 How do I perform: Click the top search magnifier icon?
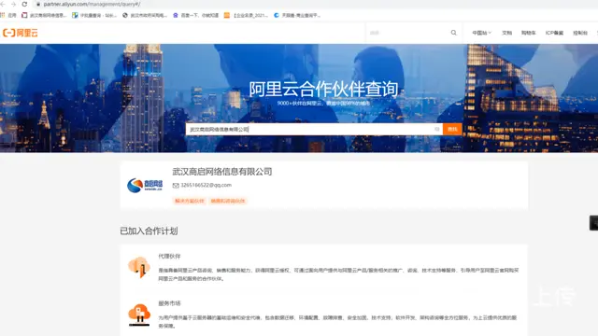tap(453, 33)
